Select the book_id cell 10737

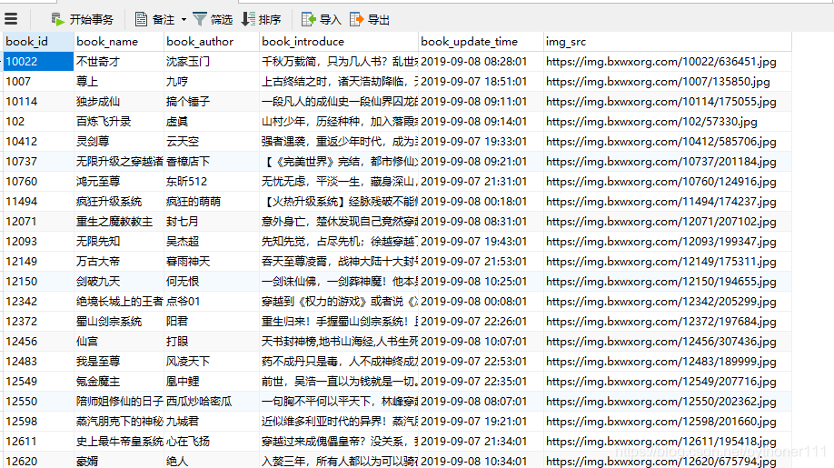[x=38, y=162]
